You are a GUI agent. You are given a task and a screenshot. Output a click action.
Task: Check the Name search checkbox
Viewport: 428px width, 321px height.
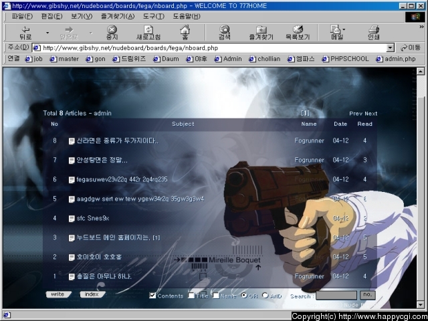[216, 296]
